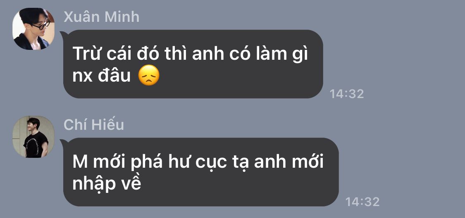
Task: Click the words "làm gì" in first message
Action: click(281, 55)
